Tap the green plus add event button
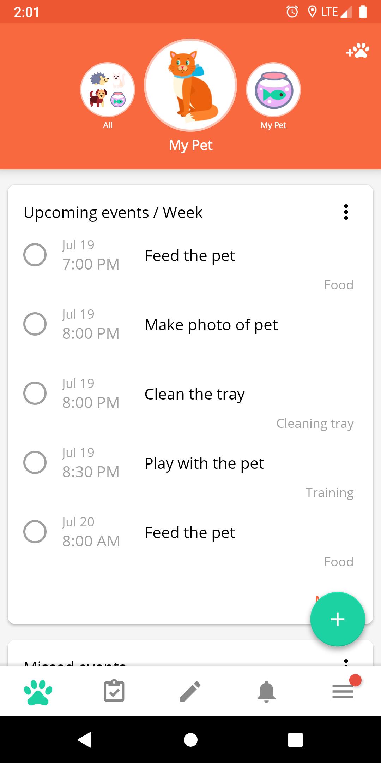381x763 pixels. click(338, 619)
